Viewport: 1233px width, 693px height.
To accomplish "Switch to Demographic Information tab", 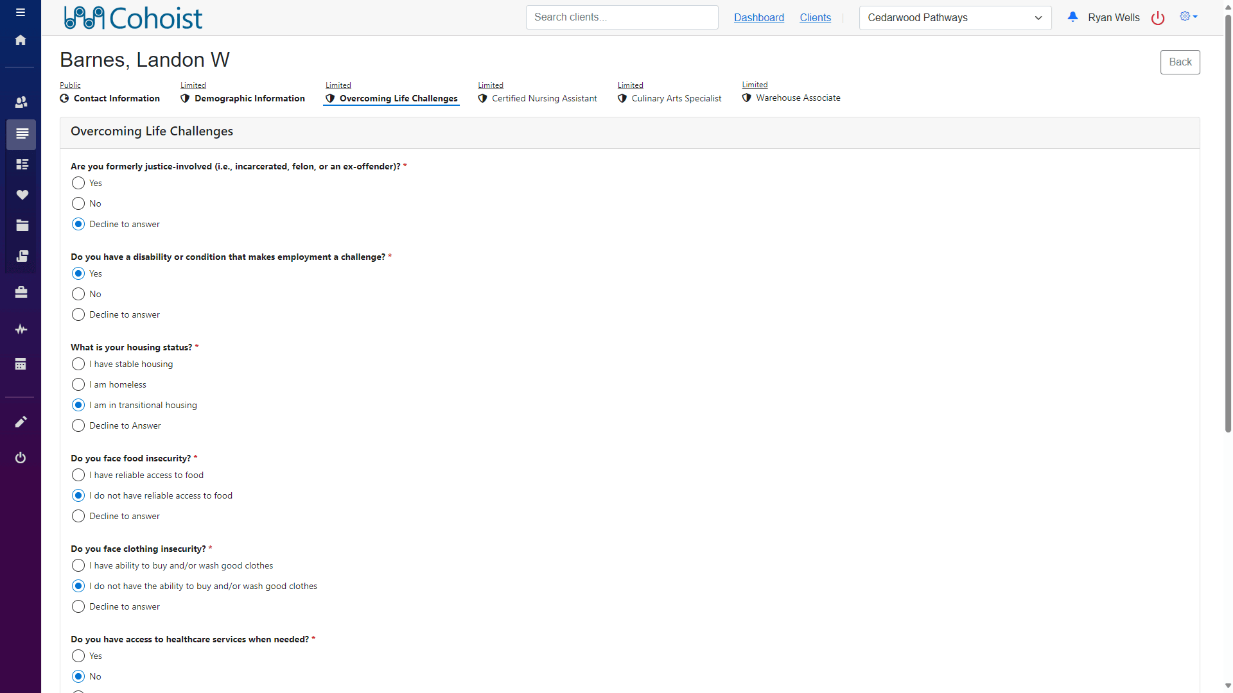I will [249, 99].
